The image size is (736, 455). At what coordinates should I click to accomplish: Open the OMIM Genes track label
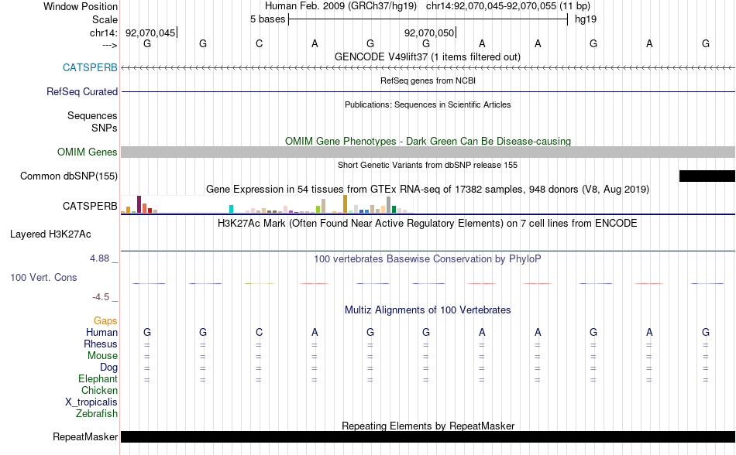87,152
